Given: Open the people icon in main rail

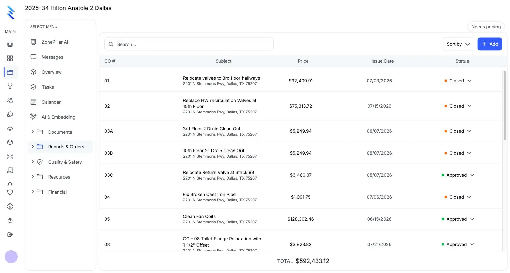Looking at the screenshot, I should (x=10, y=100).
